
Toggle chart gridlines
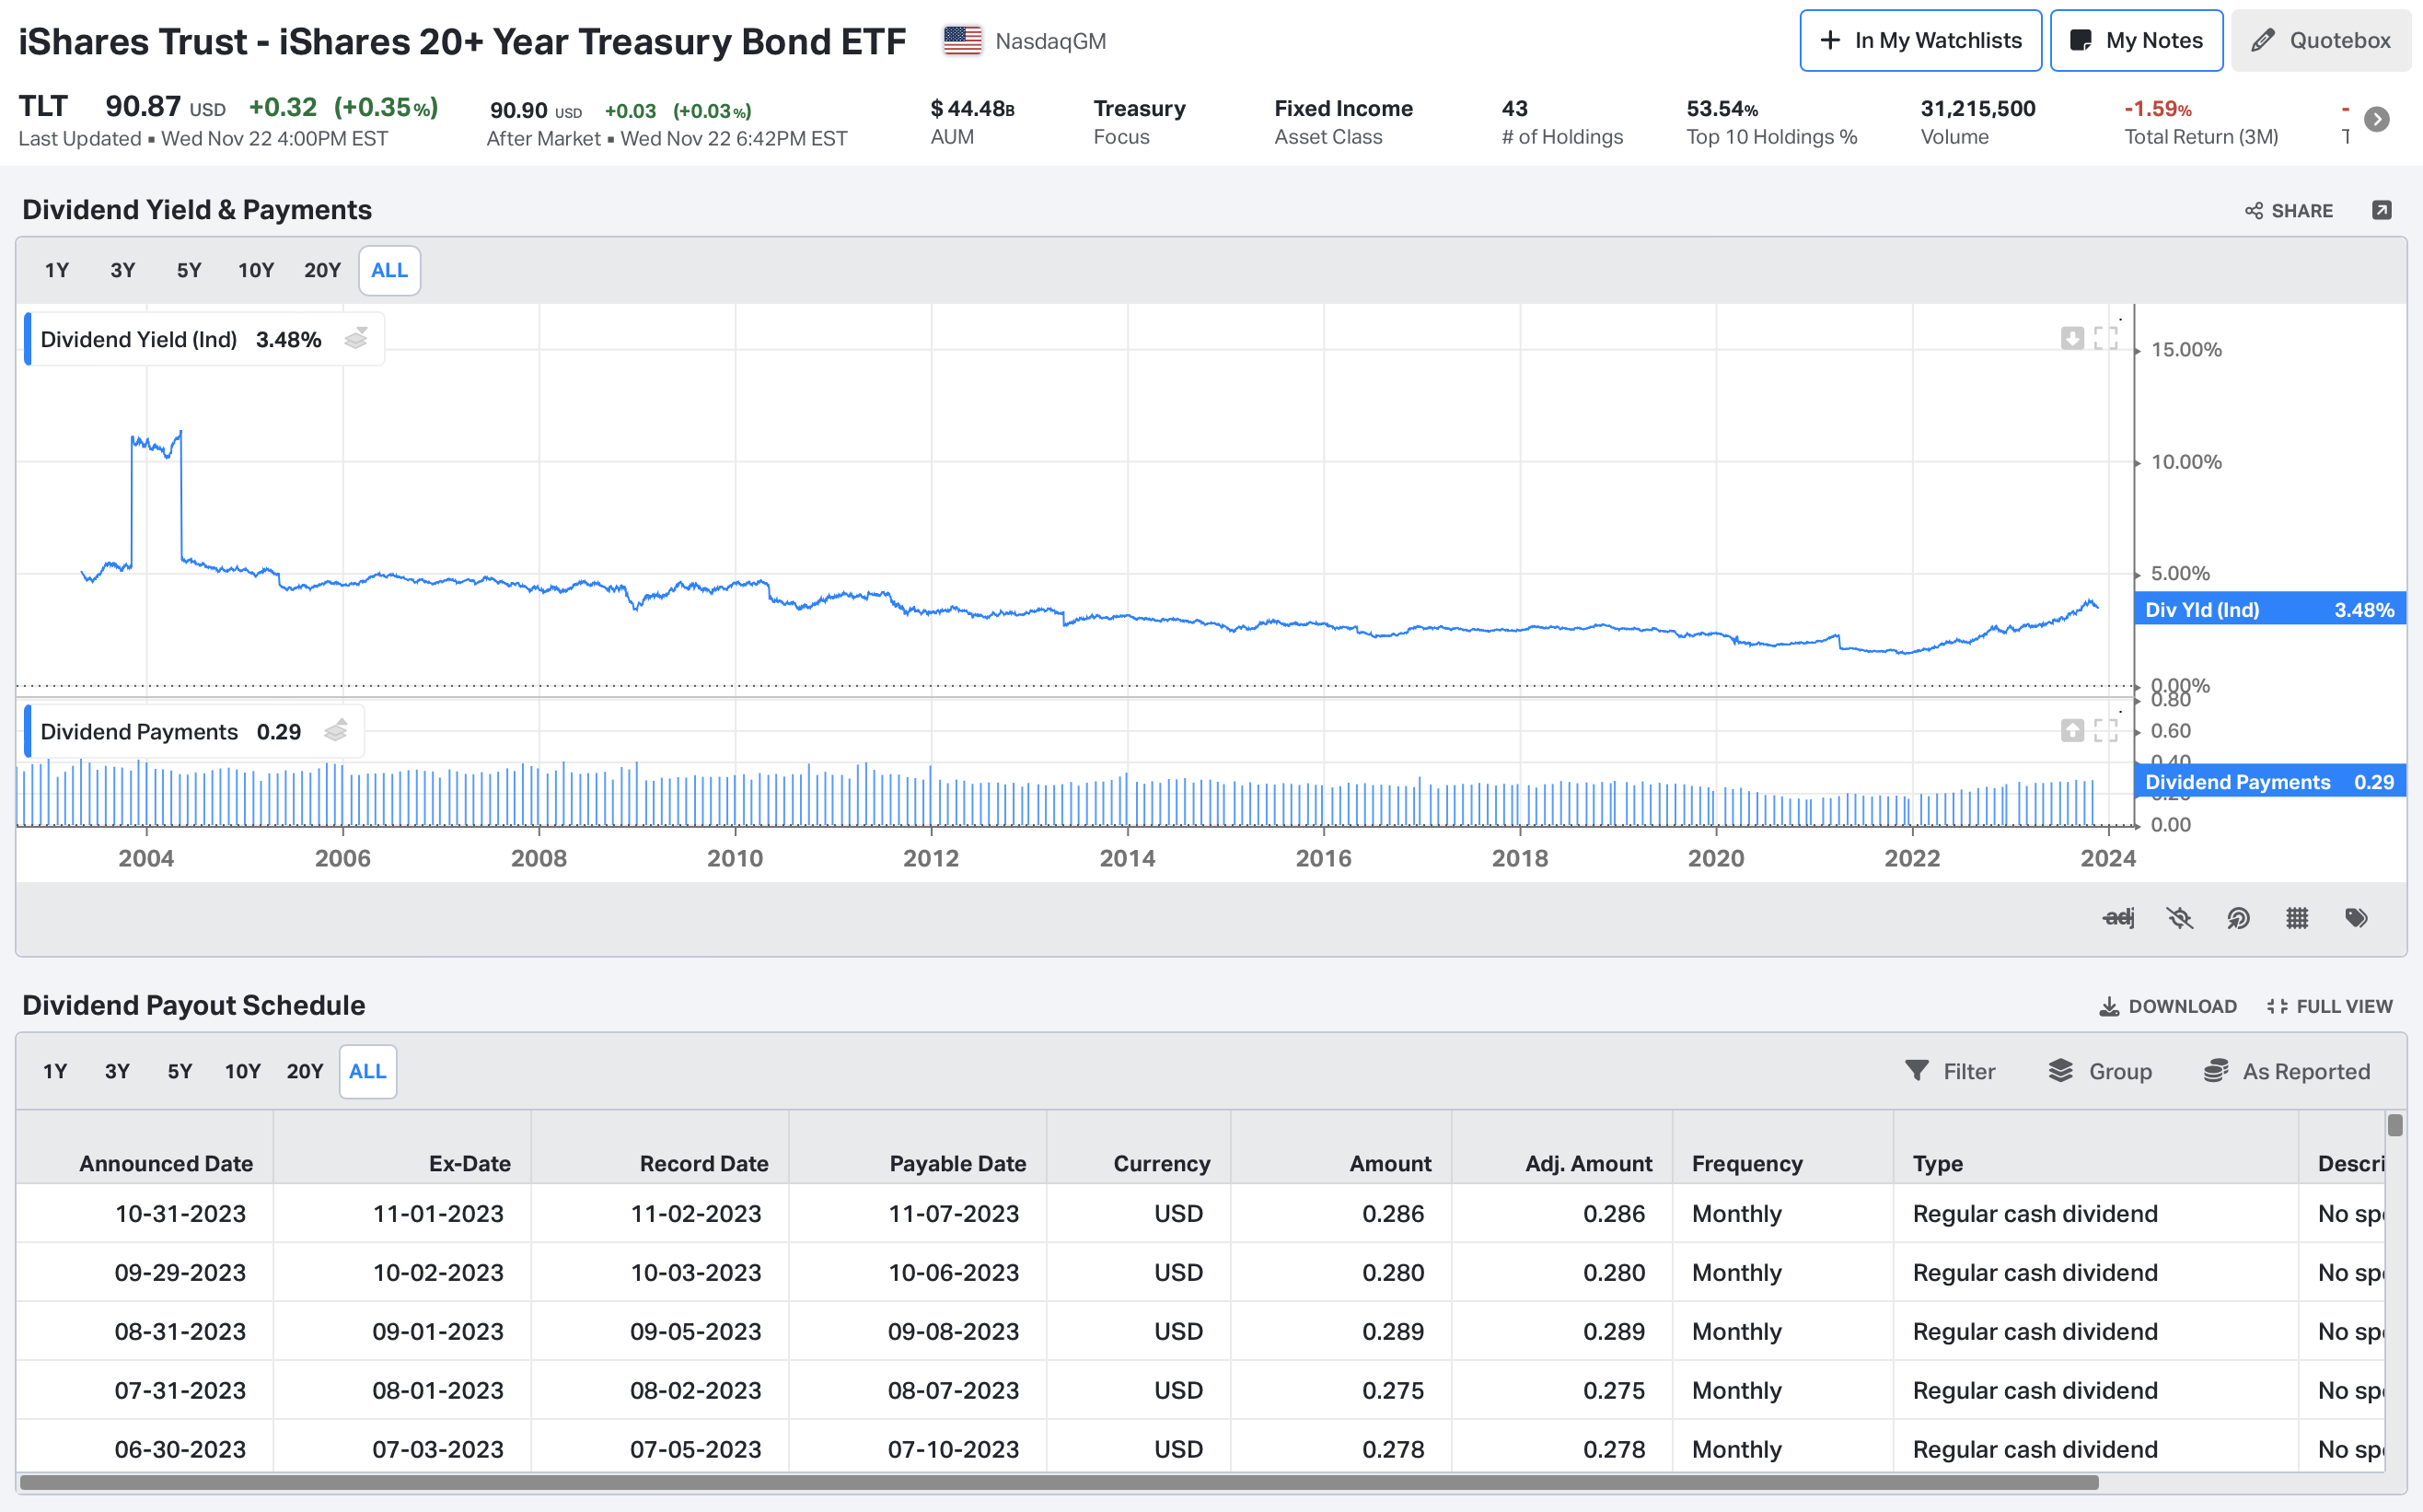[x=2297, y=917]
